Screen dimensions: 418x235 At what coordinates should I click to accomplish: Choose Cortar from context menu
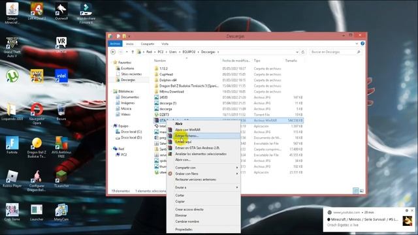point(203,195)
